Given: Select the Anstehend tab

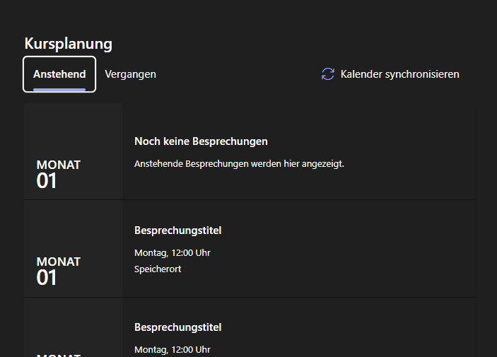Looking at the screenshot, I should point(59,74).
